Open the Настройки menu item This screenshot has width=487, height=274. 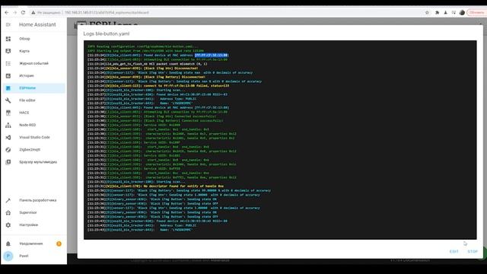pyautogui.click(x=29, y=225)
